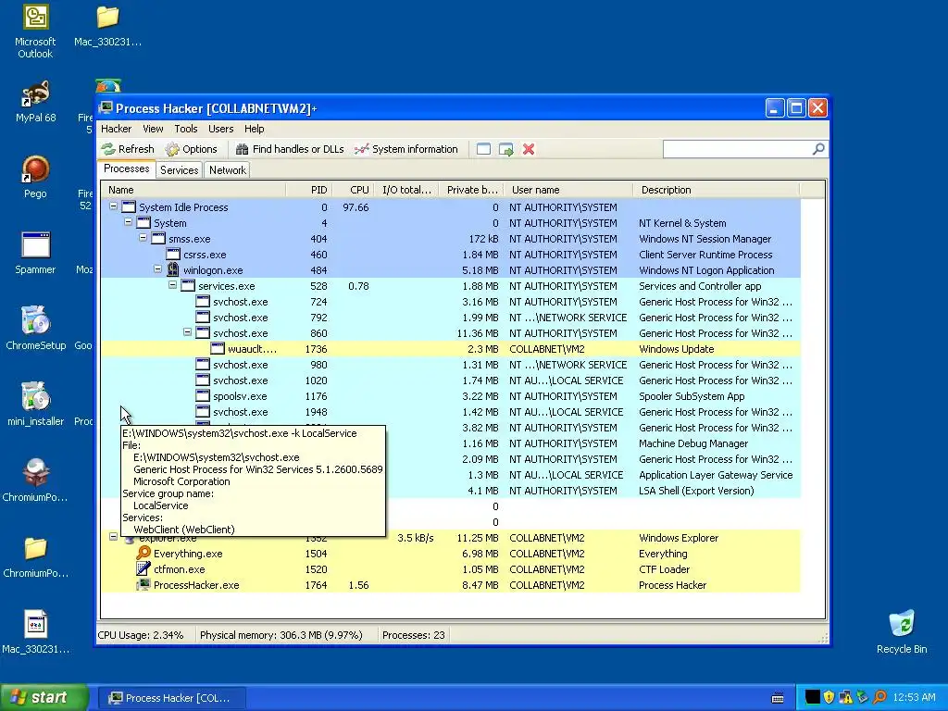Collapse the explorer.exe tree node
Viewport: 948px width, 711px height.
pos(113,536)
